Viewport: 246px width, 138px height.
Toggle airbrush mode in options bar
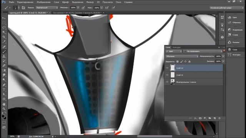point(107,8)
